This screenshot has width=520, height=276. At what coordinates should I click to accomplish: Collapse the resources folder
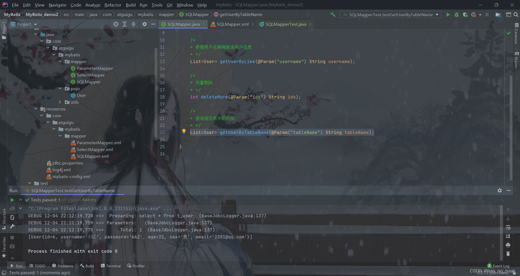tap(36, 109)
